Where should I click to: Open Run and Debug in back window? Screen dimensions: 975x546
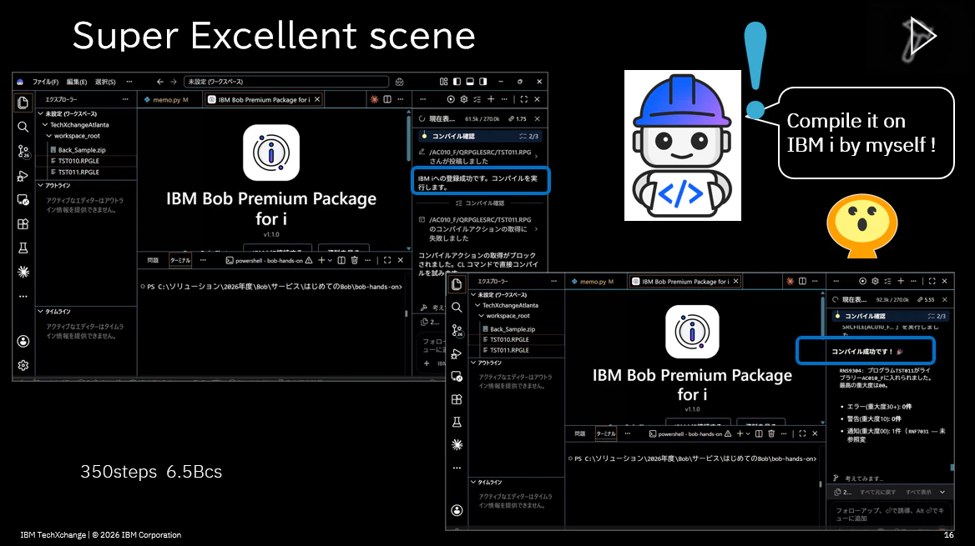click(23, 177)
